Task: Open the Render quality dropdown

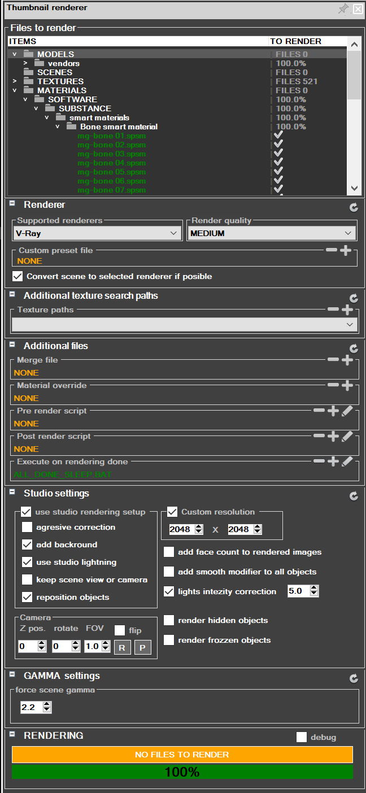Action: [x=272, y=233]
